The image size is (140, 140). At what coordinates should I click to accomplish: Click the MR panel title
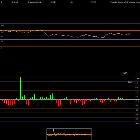point(125,73)
